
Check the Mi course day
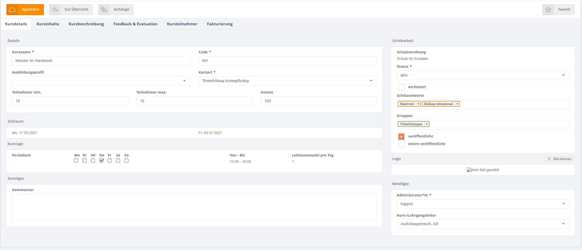93,161
